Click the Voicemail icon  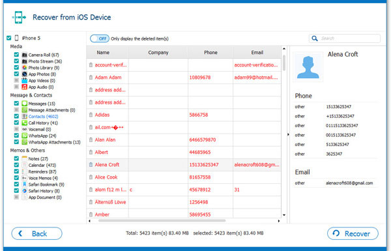[x=25, y=129]
